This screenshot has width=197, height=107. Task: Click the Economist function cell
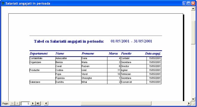point(134,82)
